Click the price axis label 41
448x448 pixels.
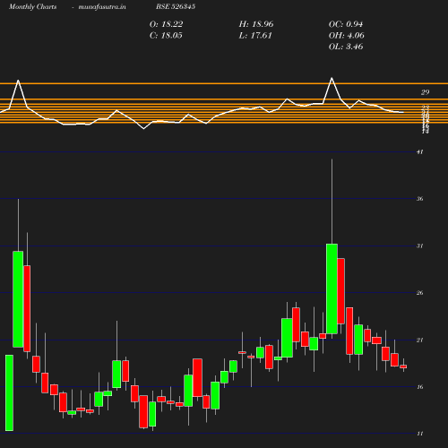(x=420, y=152)
